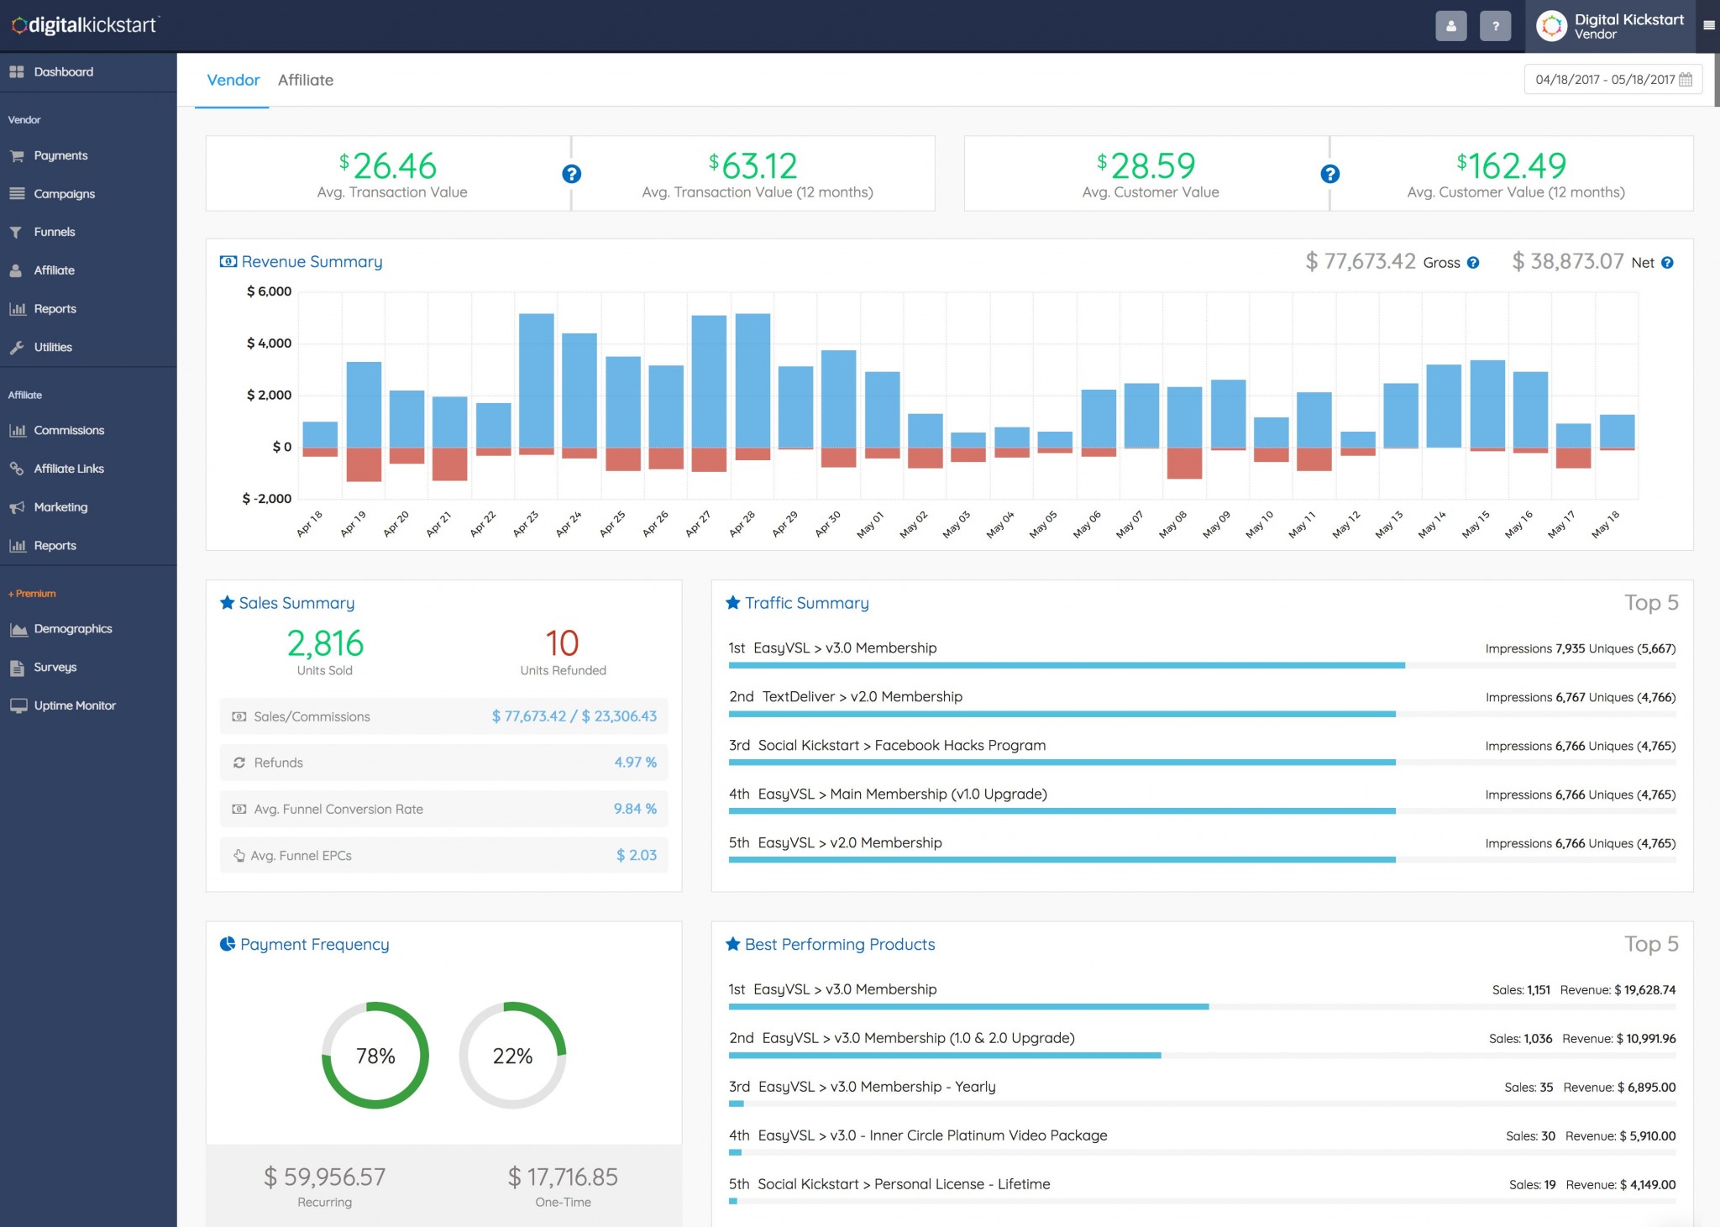Image resolution: width=1720 pixels, height=1227 pixels.
Task: Open the user account icon
Action: (x=1450, y=25)
